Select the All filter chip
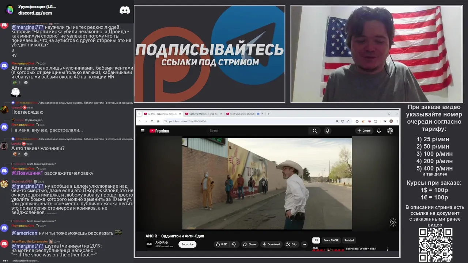 [316, 240]
